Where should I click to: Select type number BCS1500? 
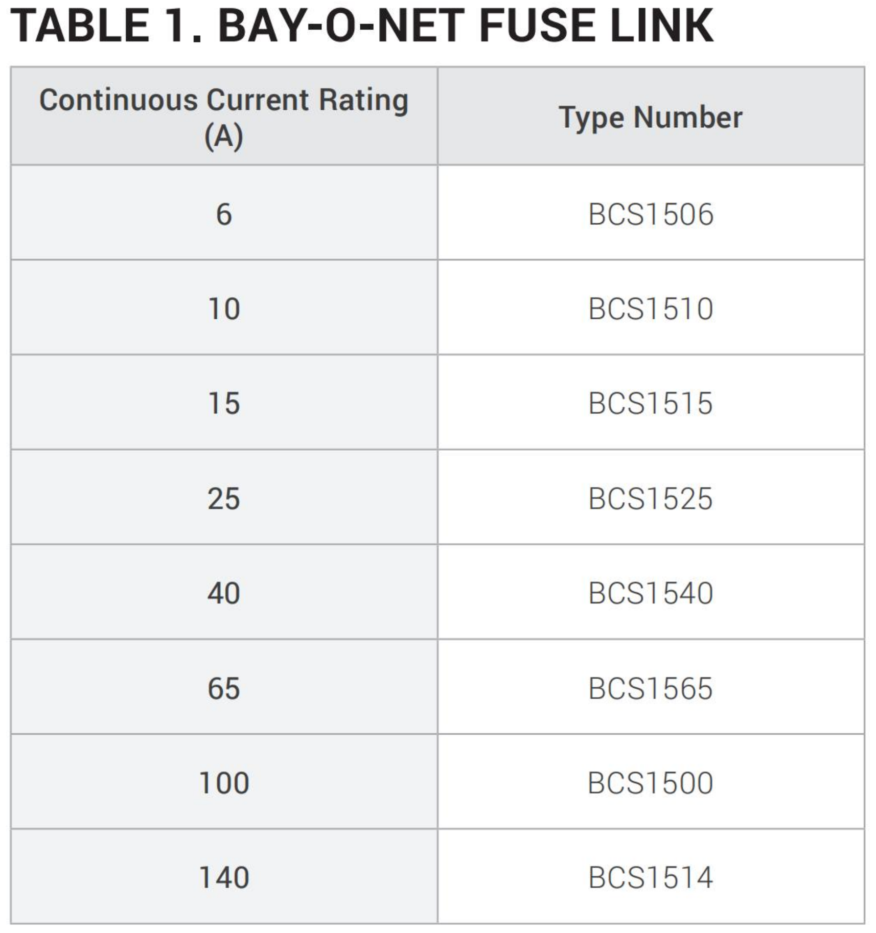coord(650,783)
